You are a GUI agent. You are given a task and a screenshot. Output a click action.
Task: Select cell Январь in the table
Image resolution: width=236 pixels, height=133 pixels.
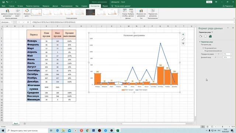(34, 41)
